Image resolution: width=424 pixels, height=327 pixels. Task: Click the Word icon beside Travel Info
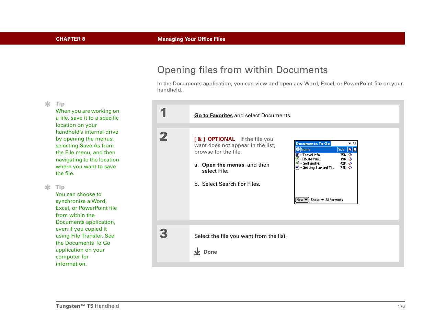[x=297, y=155]
